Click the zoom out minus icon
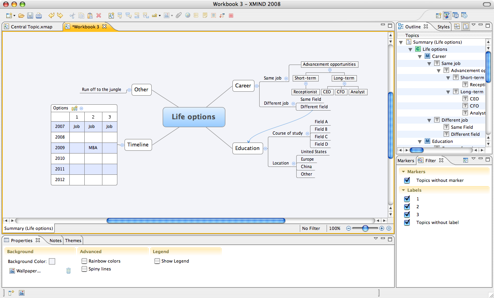Screen dimensions: 494x298 pos(349,228)
